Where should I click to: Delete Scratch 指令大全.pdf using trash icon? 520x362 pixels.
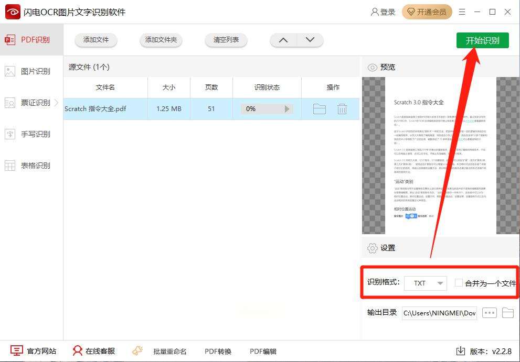click(x=342, y=109)
